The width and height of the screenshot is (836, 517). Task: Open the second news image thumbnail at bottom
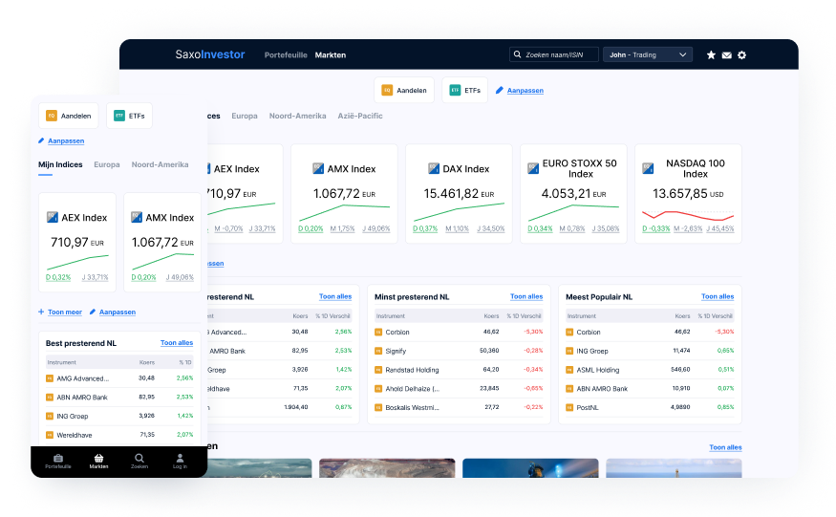[x=387, y=468]
